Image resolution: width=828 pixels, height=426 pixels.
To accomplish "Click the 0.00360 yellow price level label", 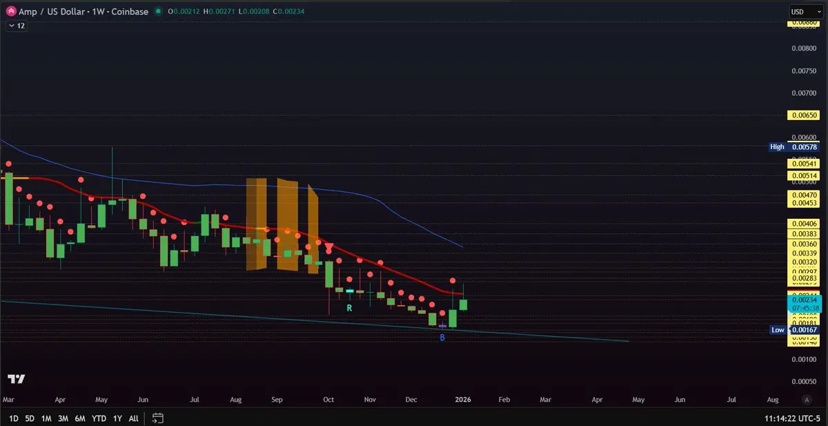I will 802,244.
